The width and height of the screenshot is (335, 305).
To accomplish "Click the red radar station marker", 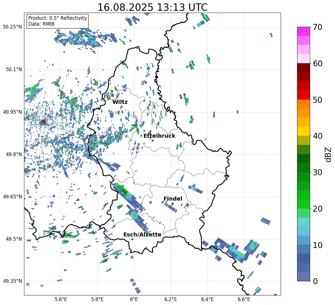I will [x=44, y=122].
